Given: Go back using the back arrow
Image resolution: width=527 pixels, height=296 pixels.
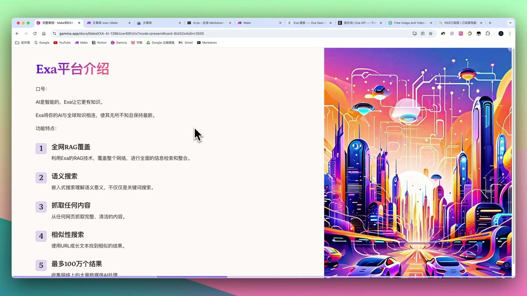Looking at the screenshot, I should point(17,33).
